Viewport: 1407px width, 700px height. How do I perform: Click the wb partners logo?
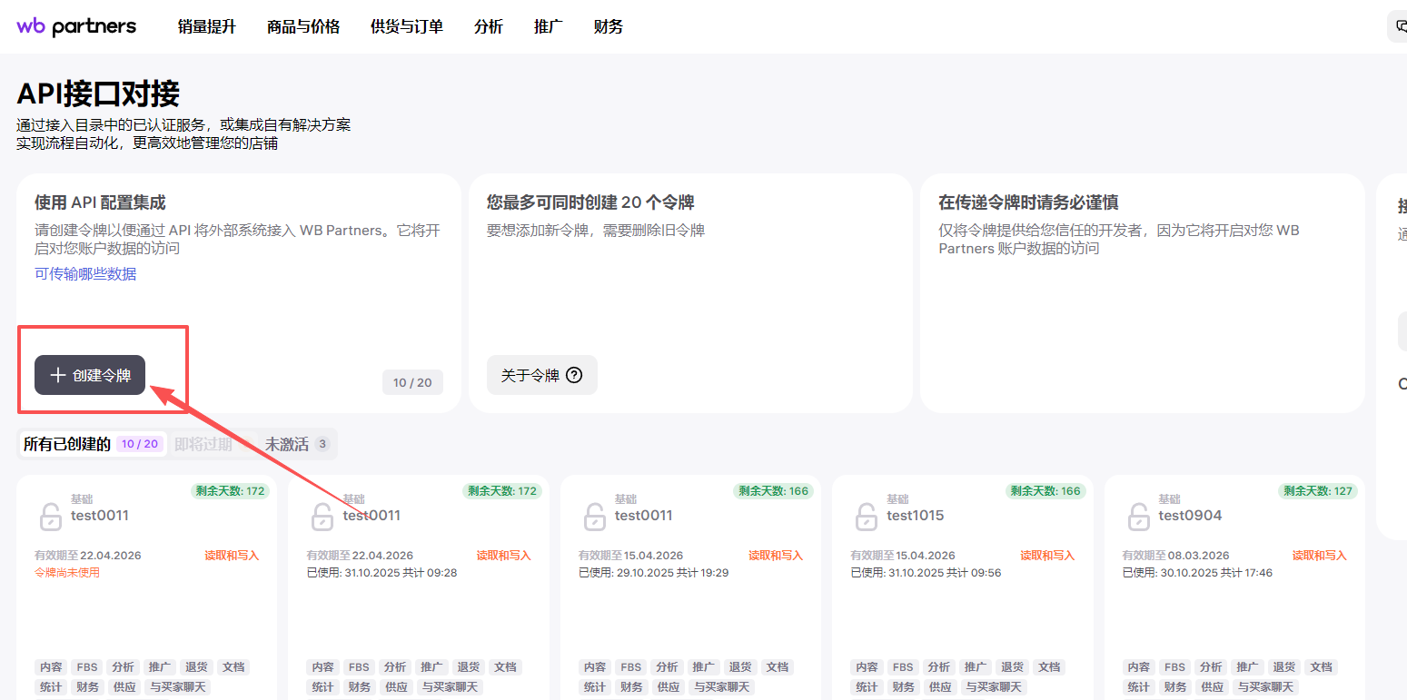pos(76,26)
